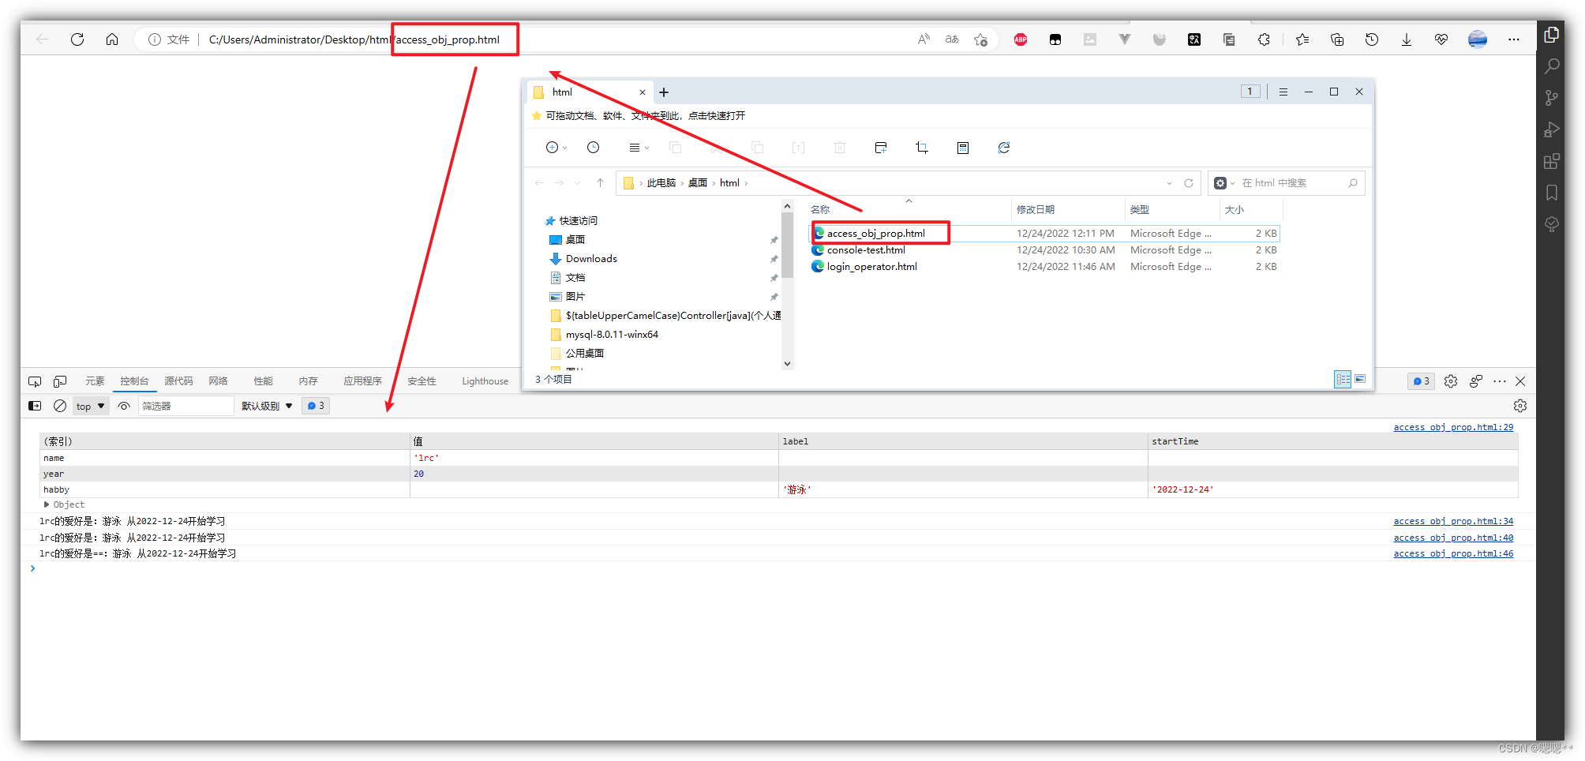Screen dimensions: 1585x761
Task: Select login_operator.html file
Action: pyautogui.click(x=871, y=267)
